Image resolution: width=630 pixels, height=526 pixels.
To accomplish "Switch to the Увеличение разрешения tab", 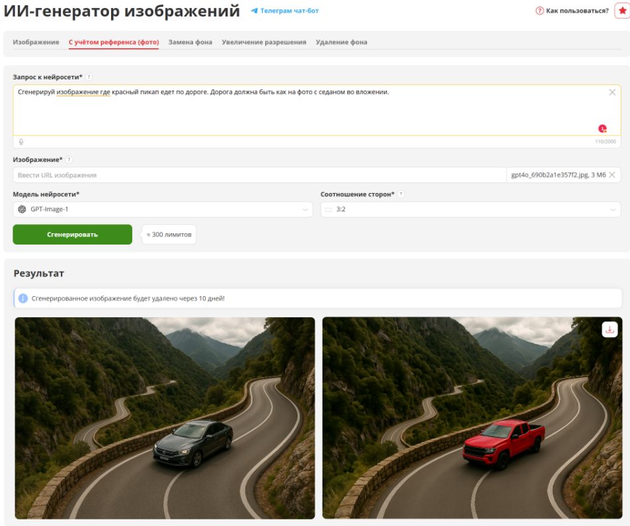I will pos(264,42).
